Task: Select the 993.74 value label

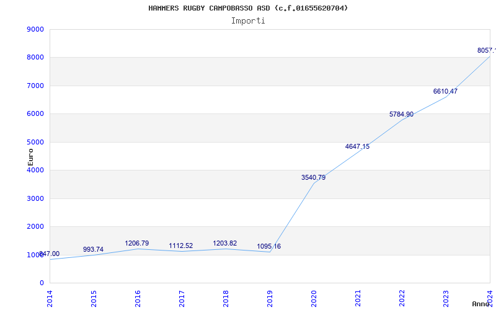Action: [93, 249]
